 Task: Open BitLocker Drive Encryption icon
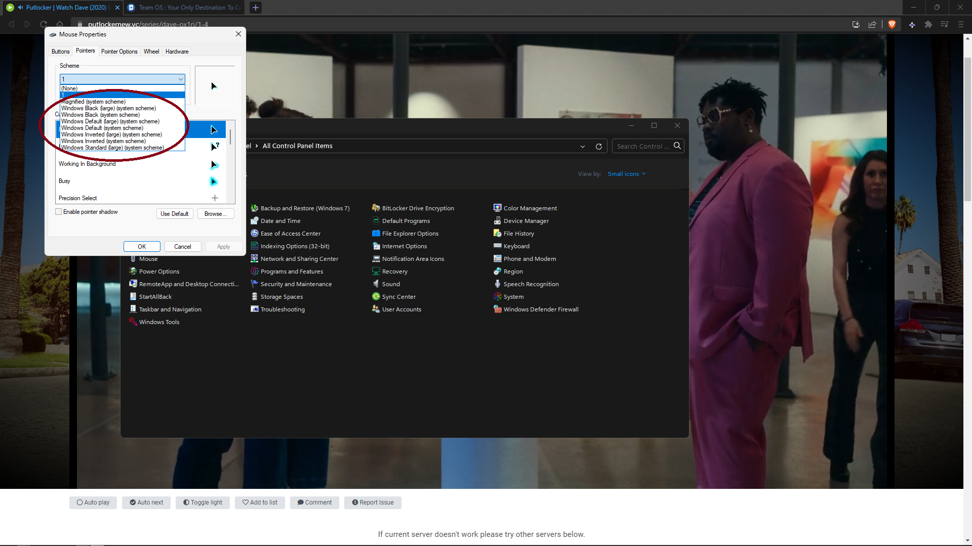[x=376, y=208]
